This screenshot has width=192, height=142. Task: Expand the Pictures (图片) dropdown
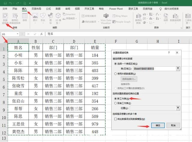point(35,23)
